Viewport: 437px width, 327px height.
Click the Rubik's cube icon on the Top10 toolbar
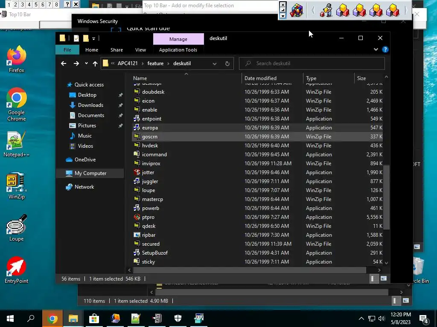[x=297, y=10]
